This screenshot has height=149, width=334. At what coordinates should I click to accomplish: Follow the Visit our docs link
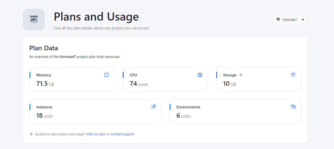(96, 134)
